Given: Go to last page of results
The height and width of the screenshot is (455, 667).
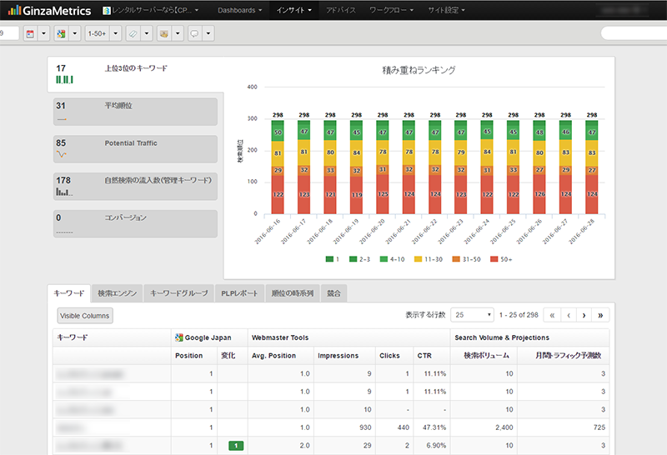Looking at the screenshot, I should pyautogui.click(x=600, y=315).
